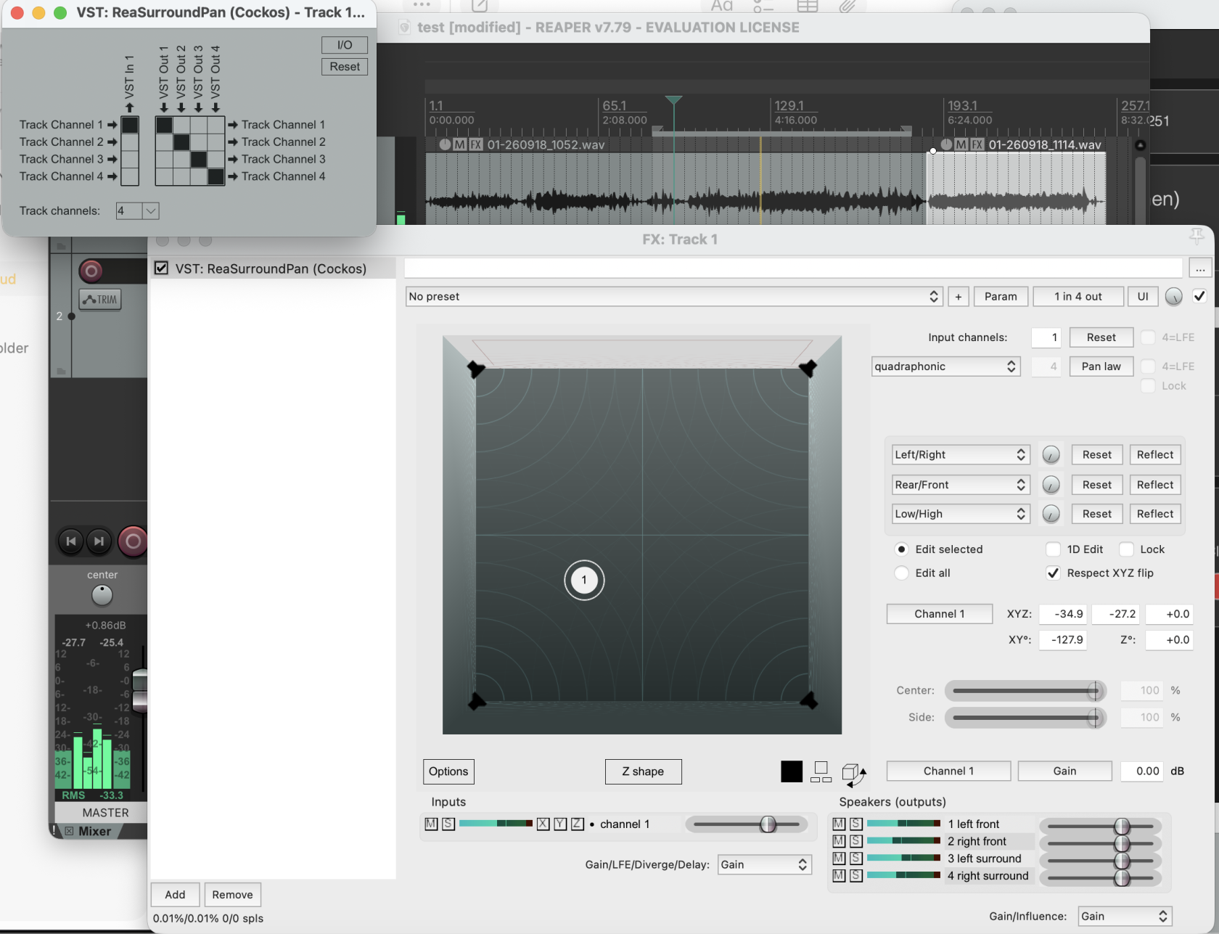Image resolution: width=1219 pixels, height=934 pixels.
Task: Open the Track channels dropdown
Action: click(137, 211)
